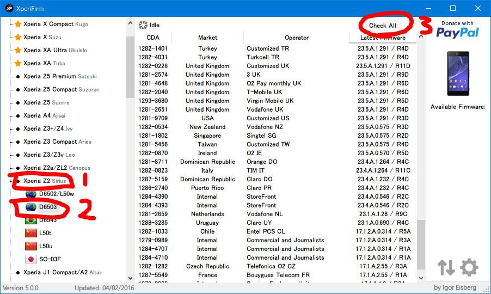Select the T-Mobile UK row
Screen dimensions: 491x294
pyautogui.click(x=276, y=92)
